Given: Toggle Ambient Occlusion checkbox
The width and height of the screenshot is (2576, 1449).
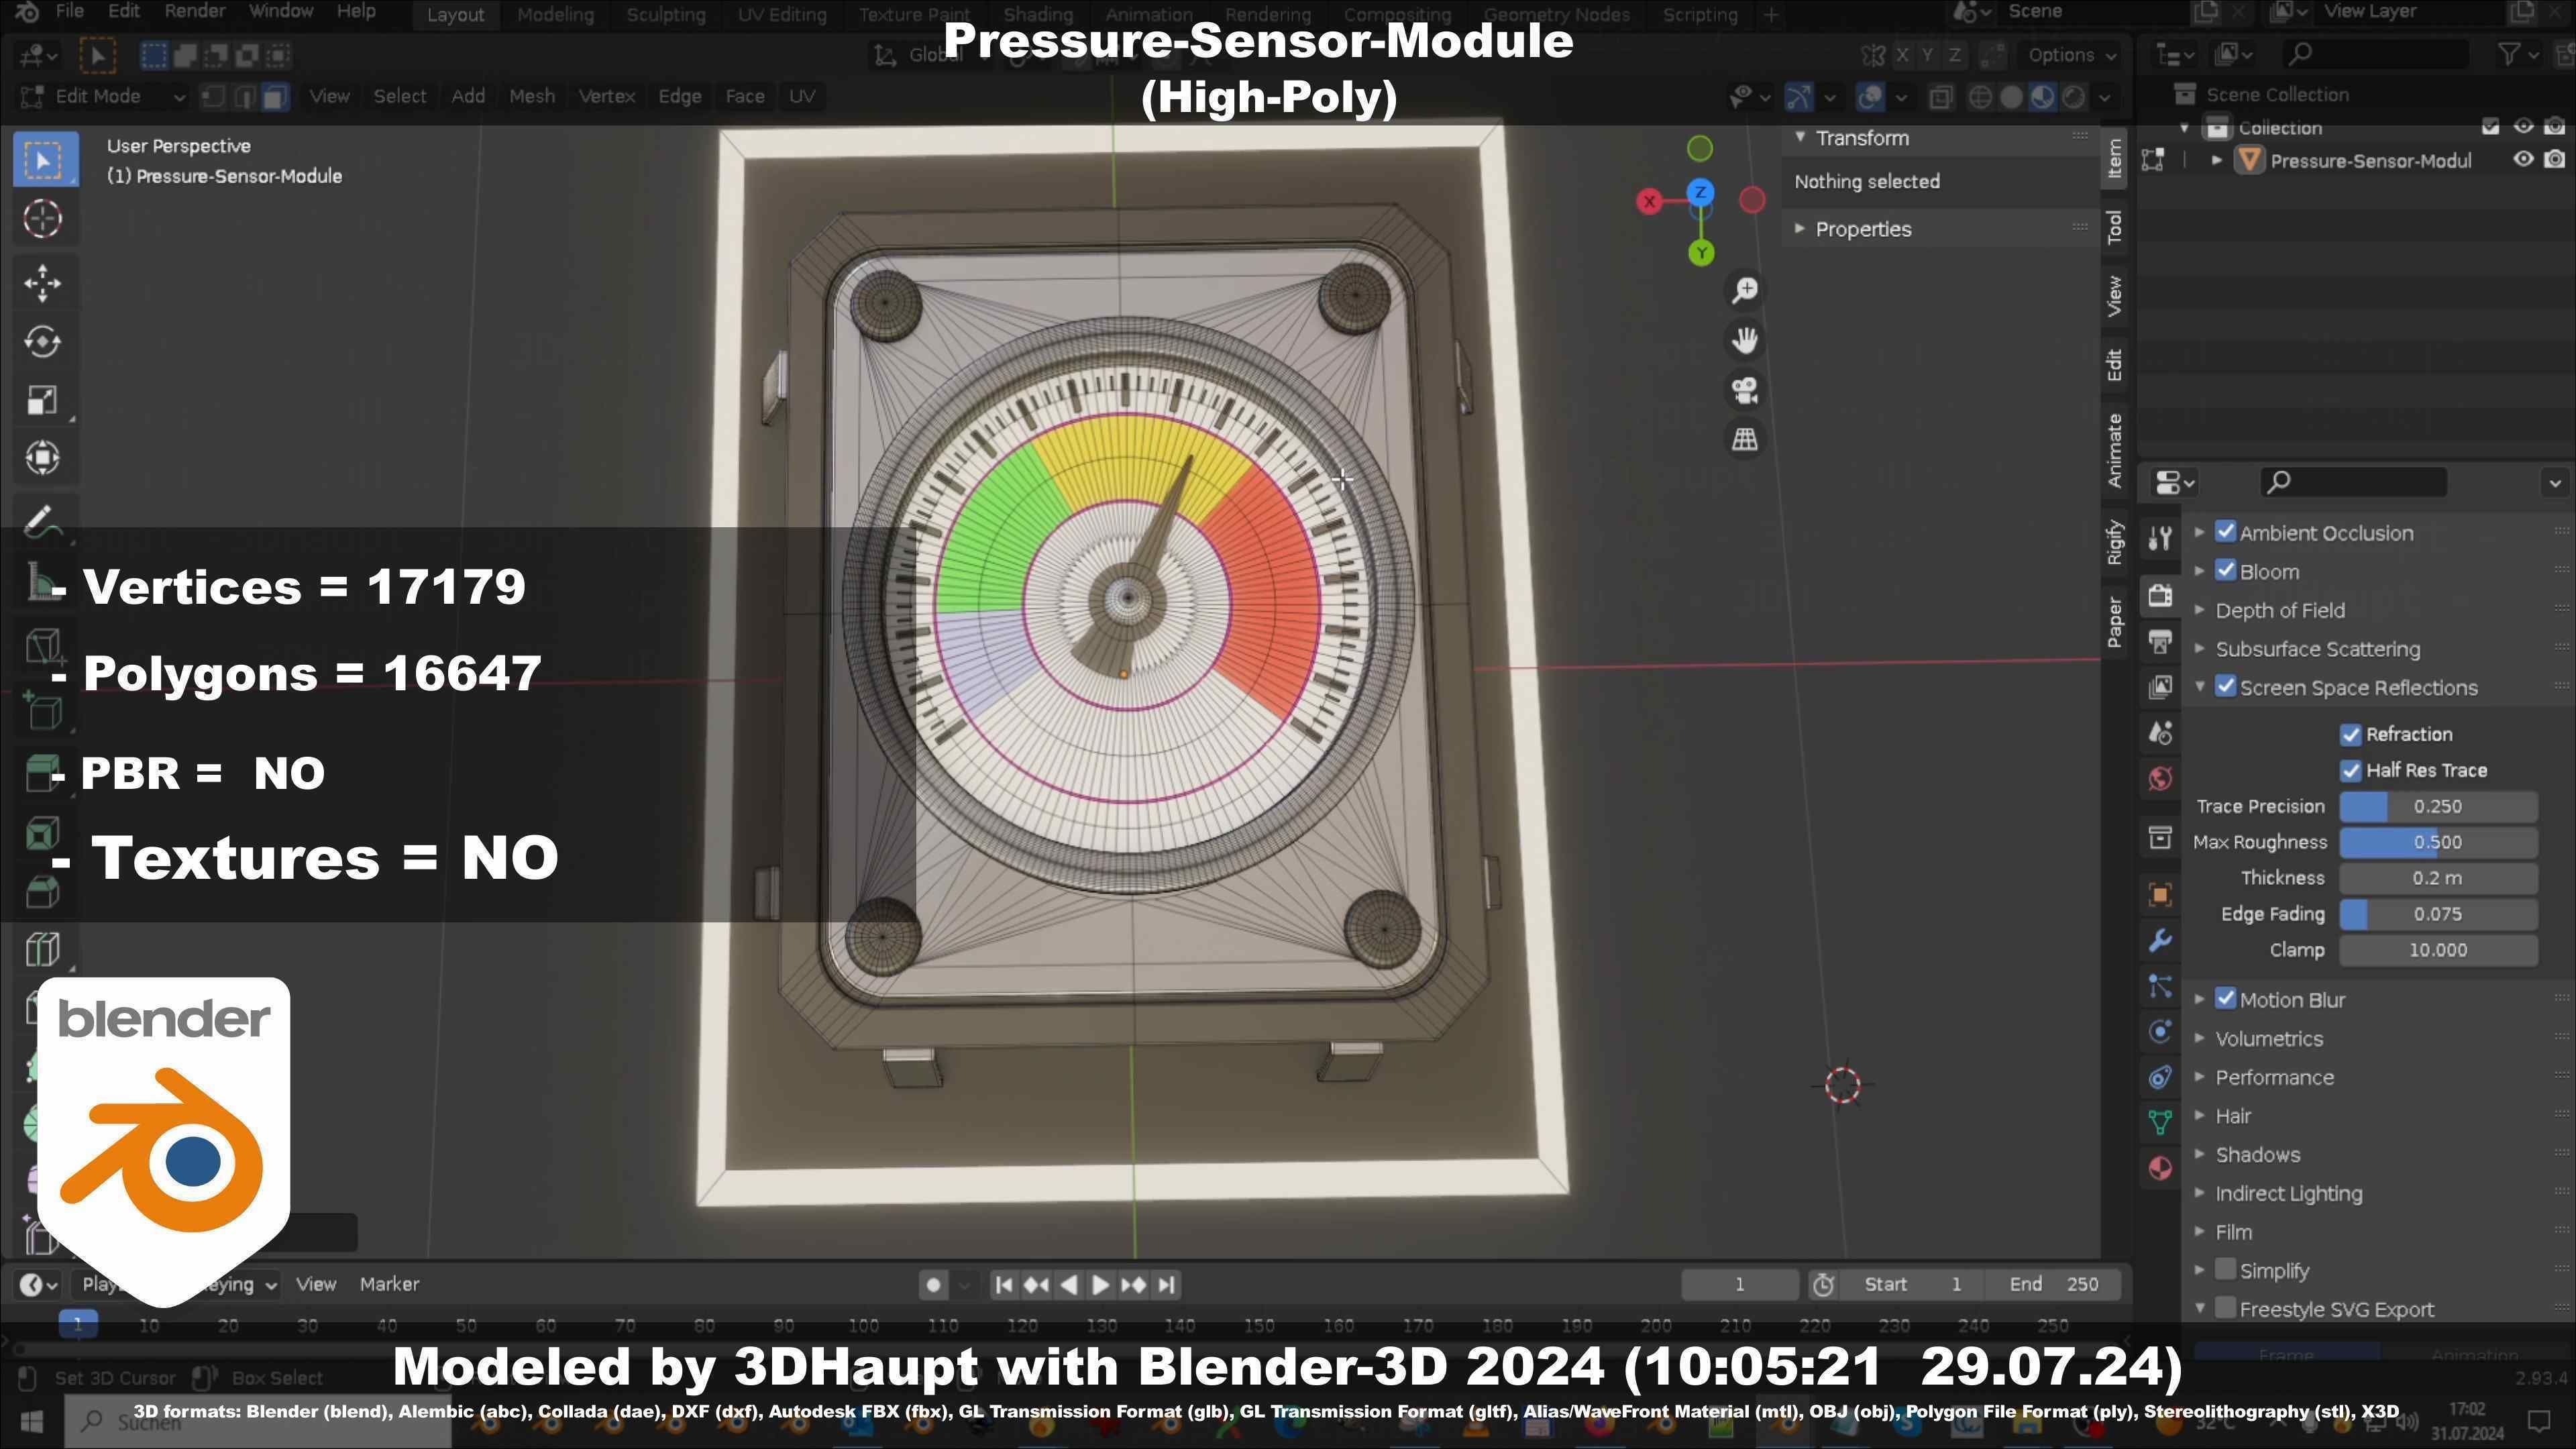Looking at the screenshot, I should [2226, 532].
